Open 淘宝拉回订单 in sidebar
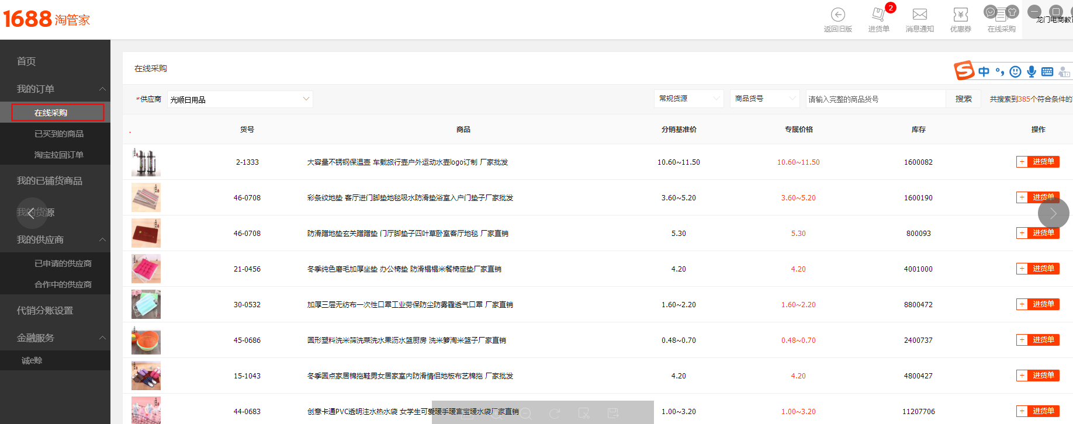This screenshot has width=1073, height=424. pyautogui.click(x=59, y=155)
